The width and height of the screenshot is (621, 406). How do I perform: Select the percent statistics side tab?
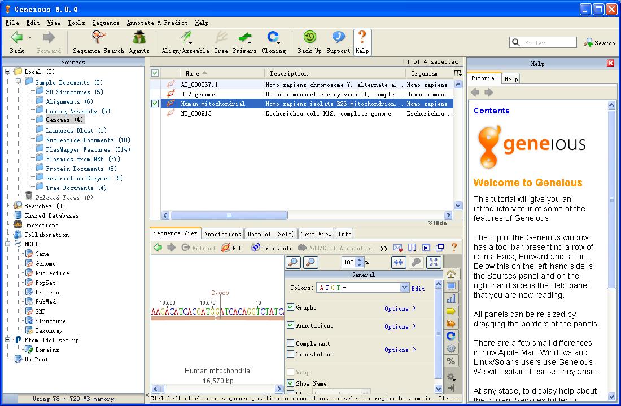coord(451,361)
